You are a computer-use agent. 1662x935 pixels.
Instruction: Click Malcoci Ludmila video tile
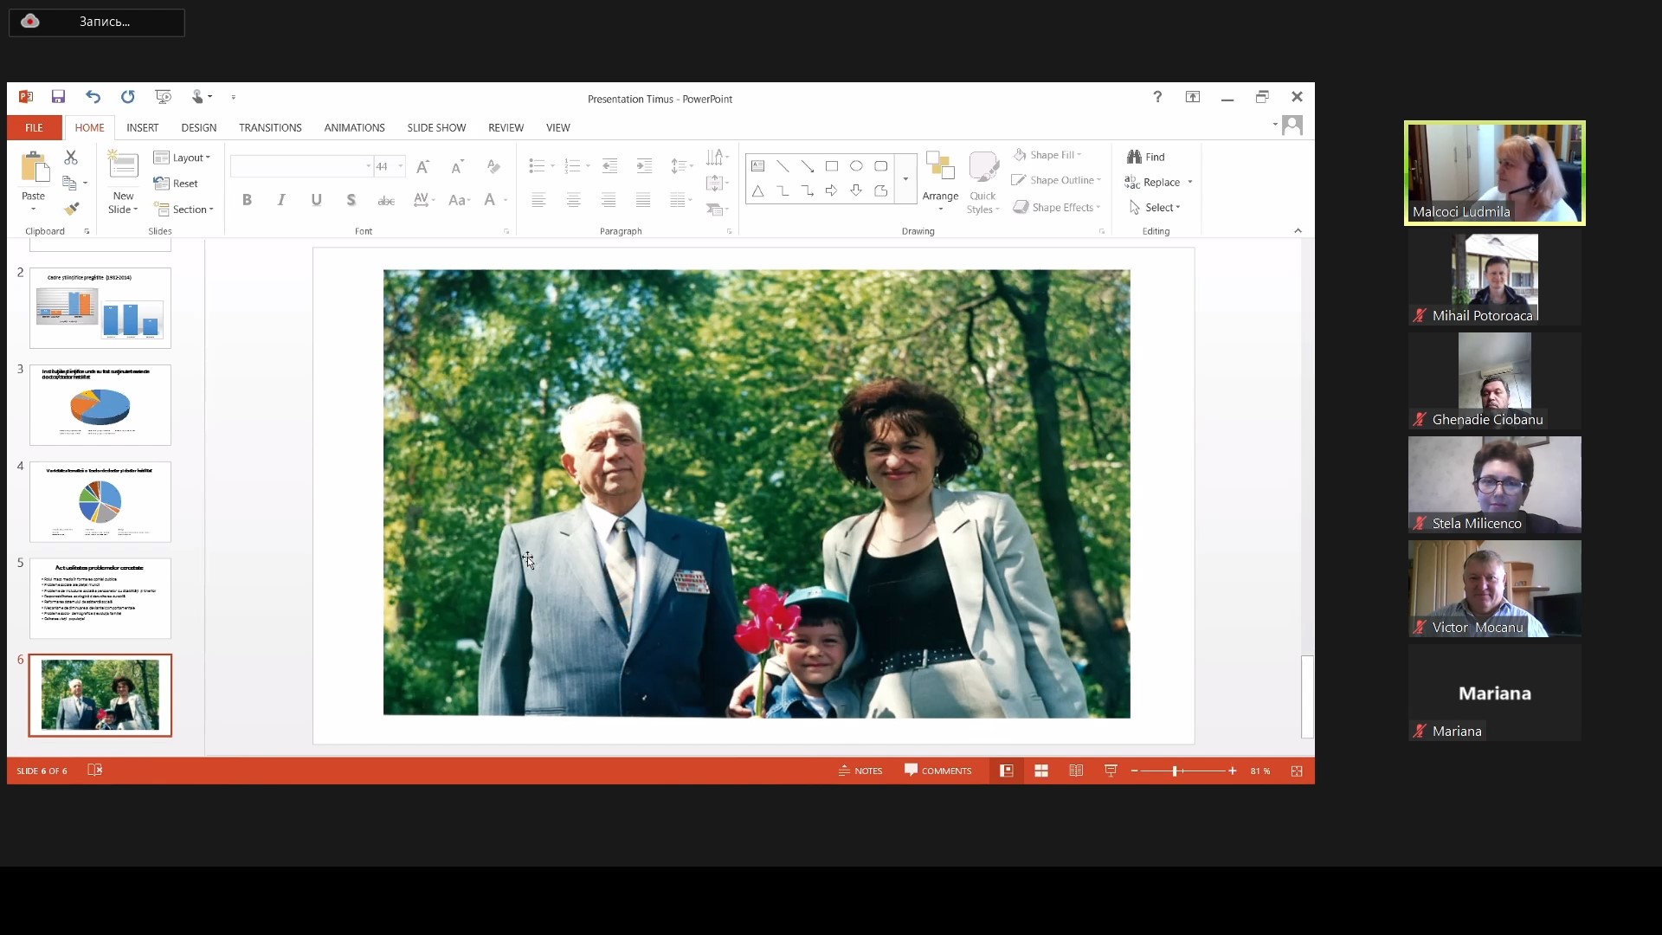coord(1494,173)
